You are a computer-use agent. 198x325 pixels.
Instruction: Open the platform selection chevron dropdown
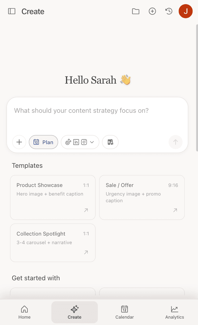coord(92,142)
